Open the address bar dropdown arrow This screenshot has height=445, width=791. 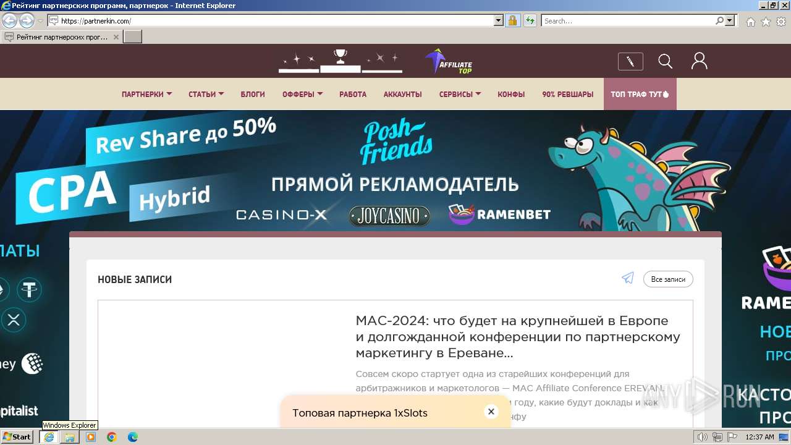click(499, 20)
